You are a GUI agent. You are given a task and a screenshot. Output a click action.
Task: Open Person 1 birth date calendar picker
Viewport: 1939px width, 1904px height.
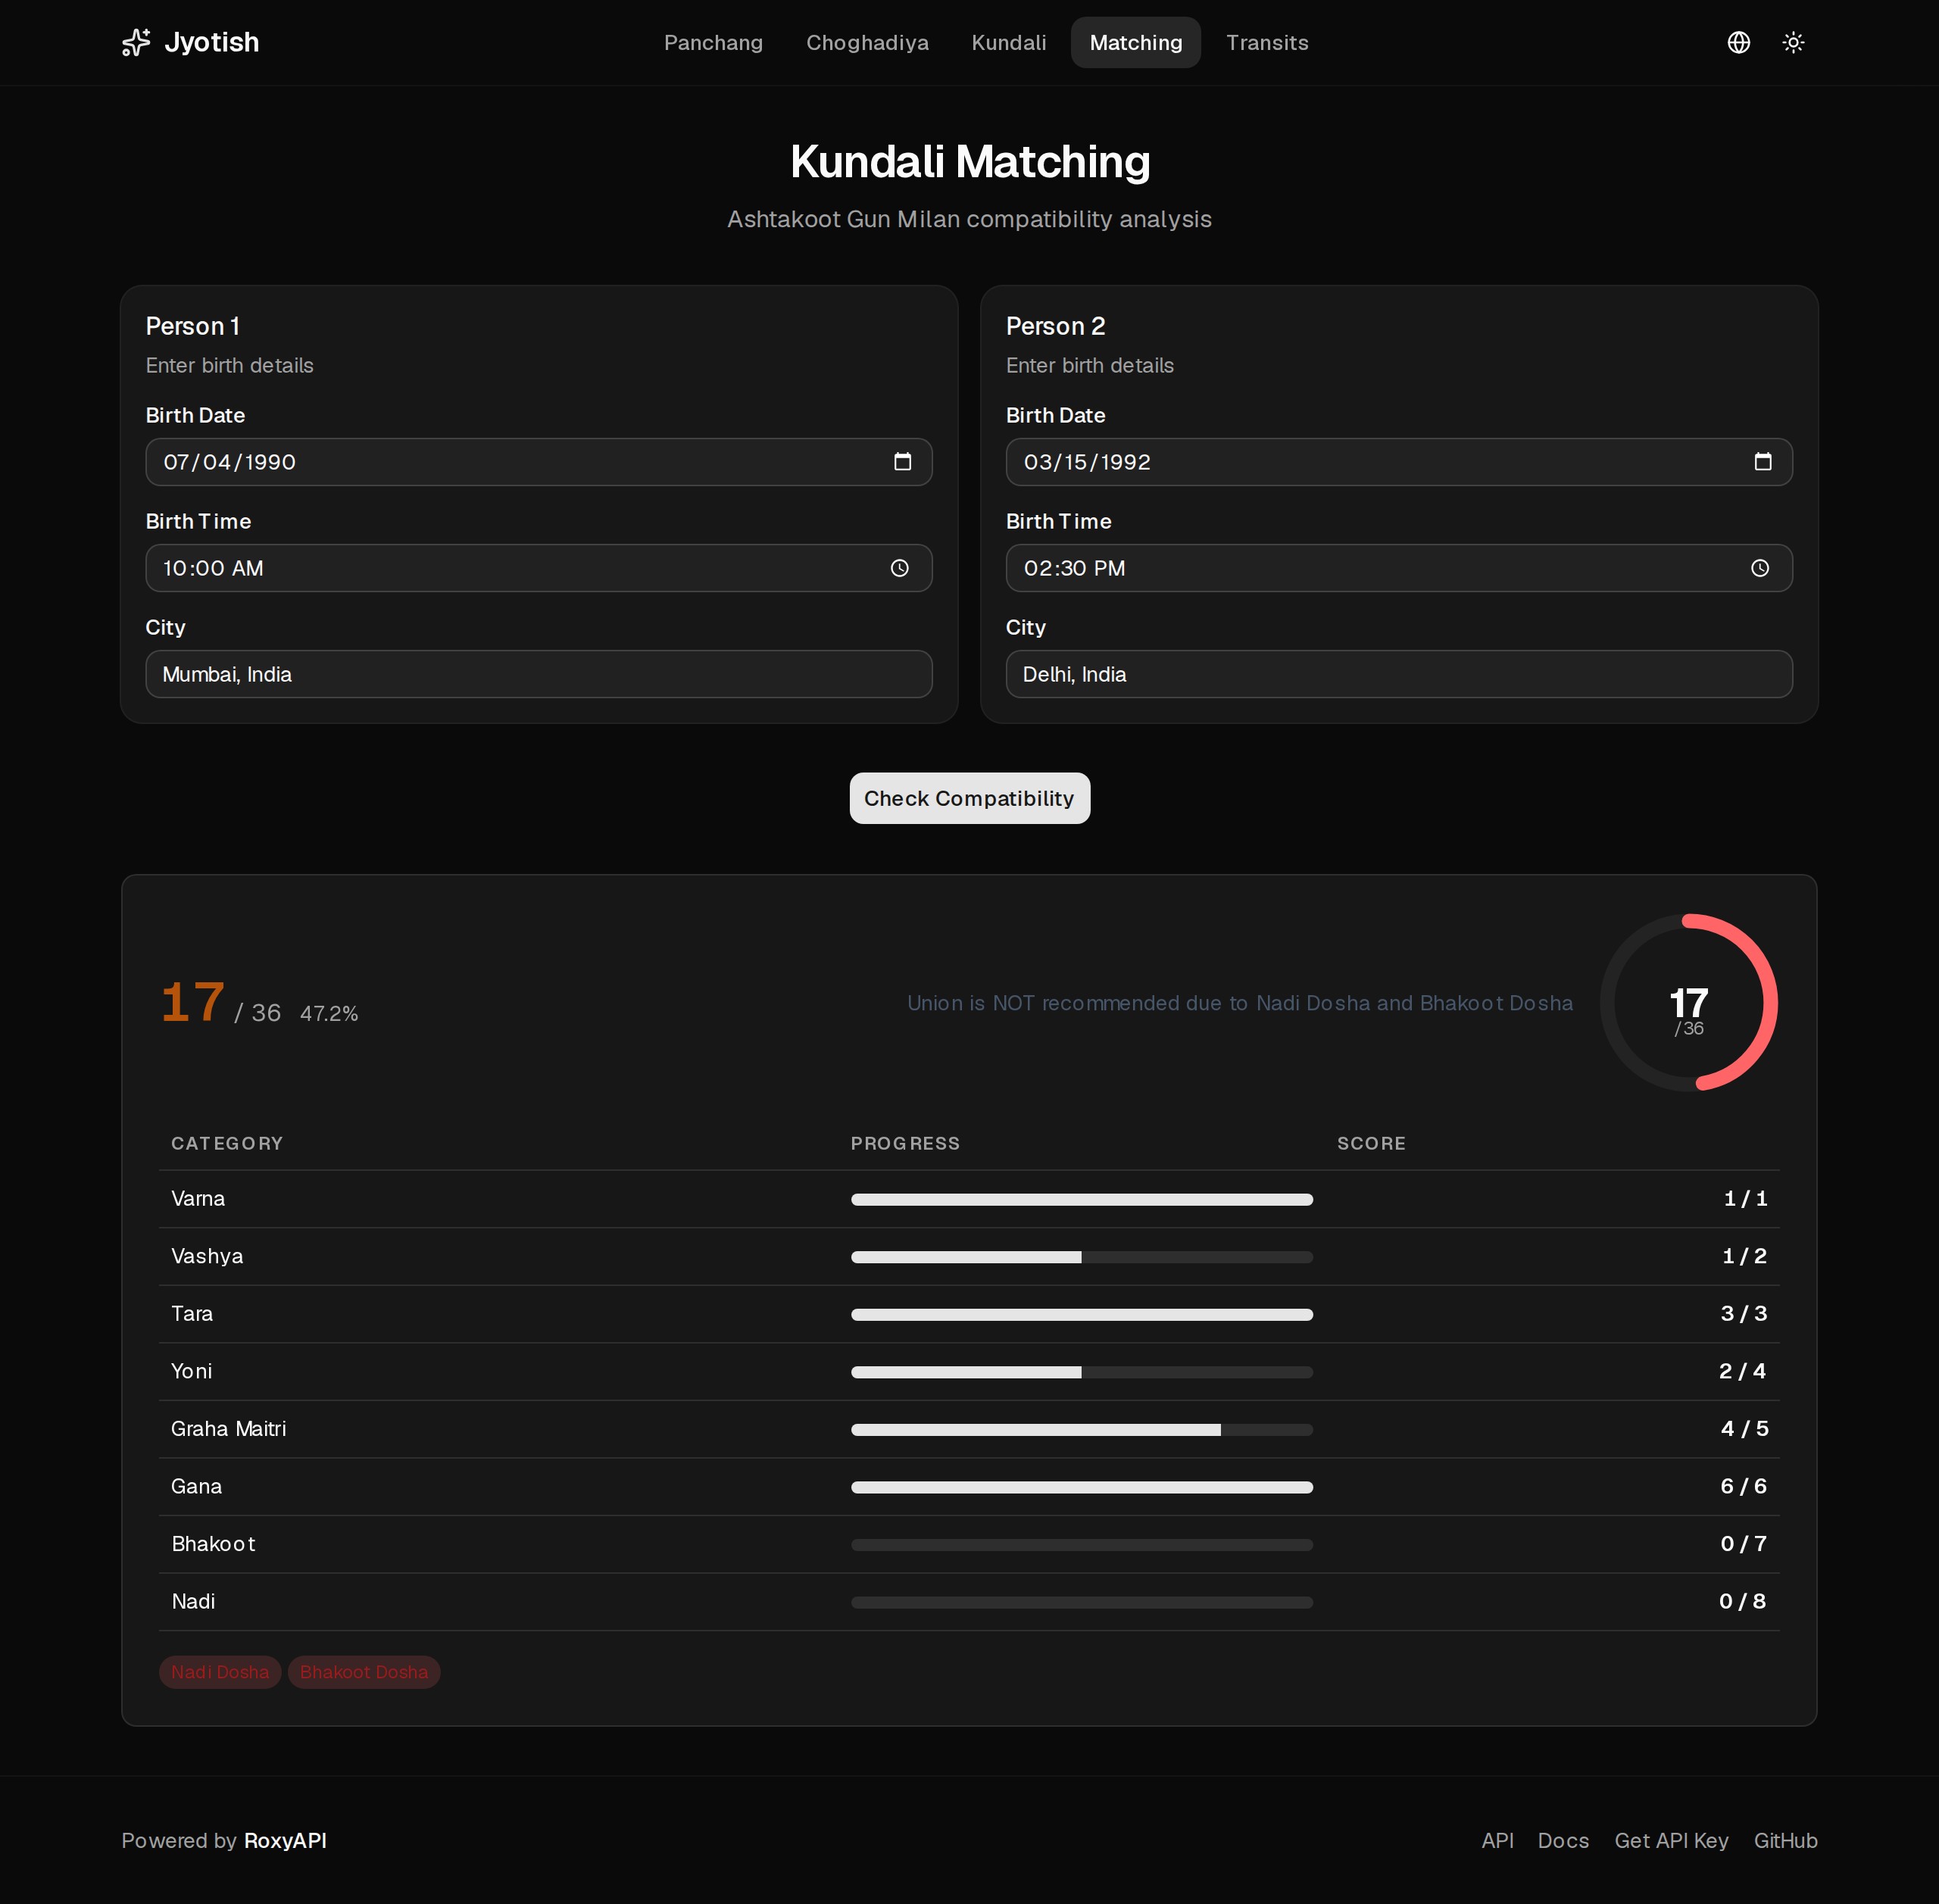click(x=902, y=462)
